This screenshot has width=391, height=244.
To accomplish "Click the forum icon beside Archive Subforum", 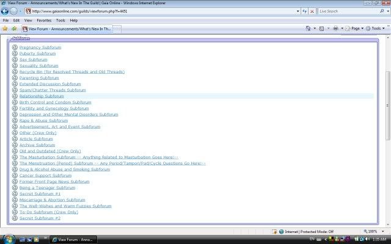I will [15, 145].
